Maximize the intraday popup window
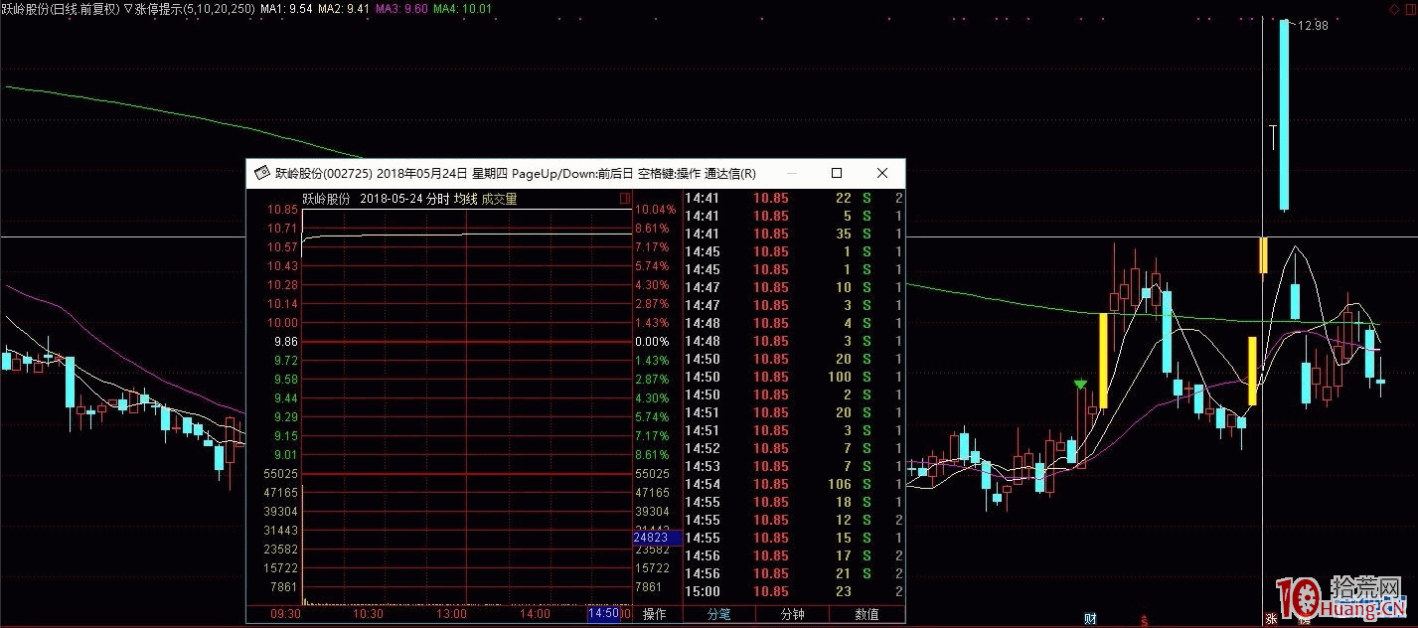 pyautogui.click(x=837, y=173)
